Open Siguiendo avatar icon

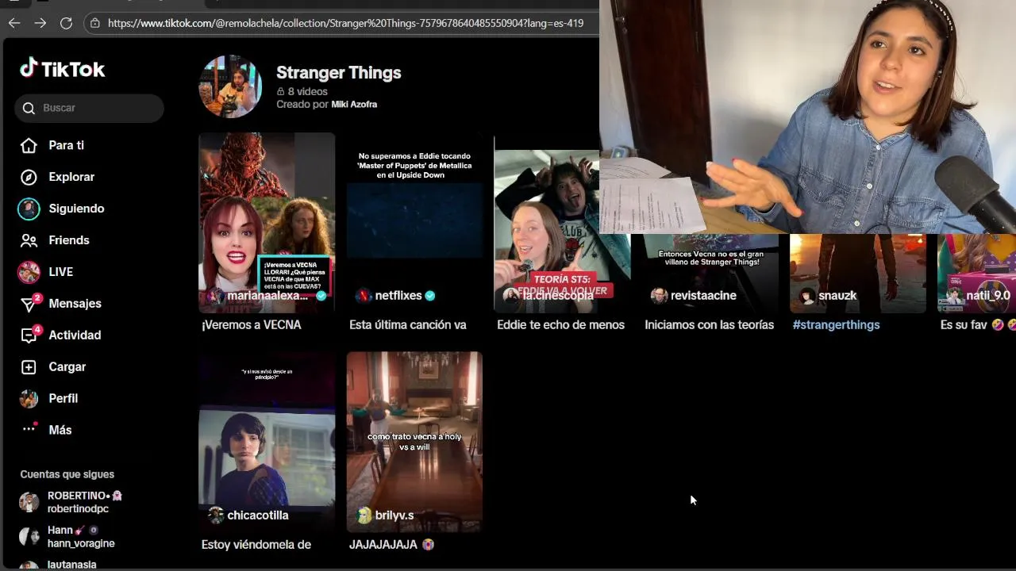click(x=29, y=209)
